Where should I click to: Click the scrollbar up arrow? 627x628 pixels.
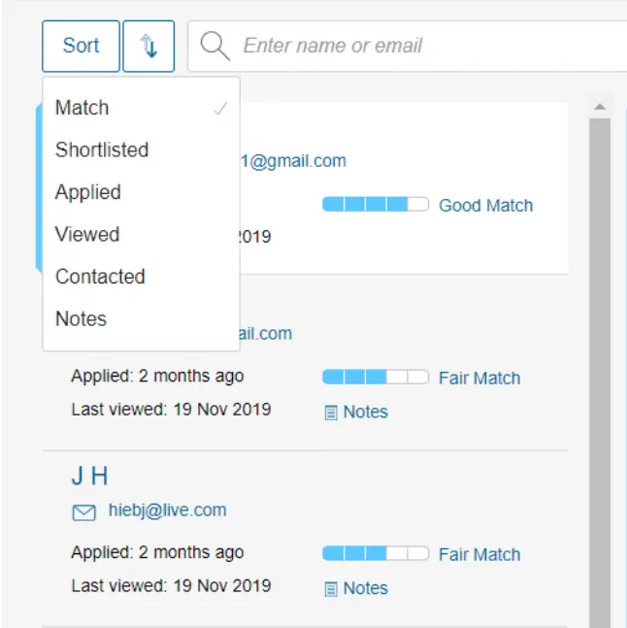tap(600, 107)
